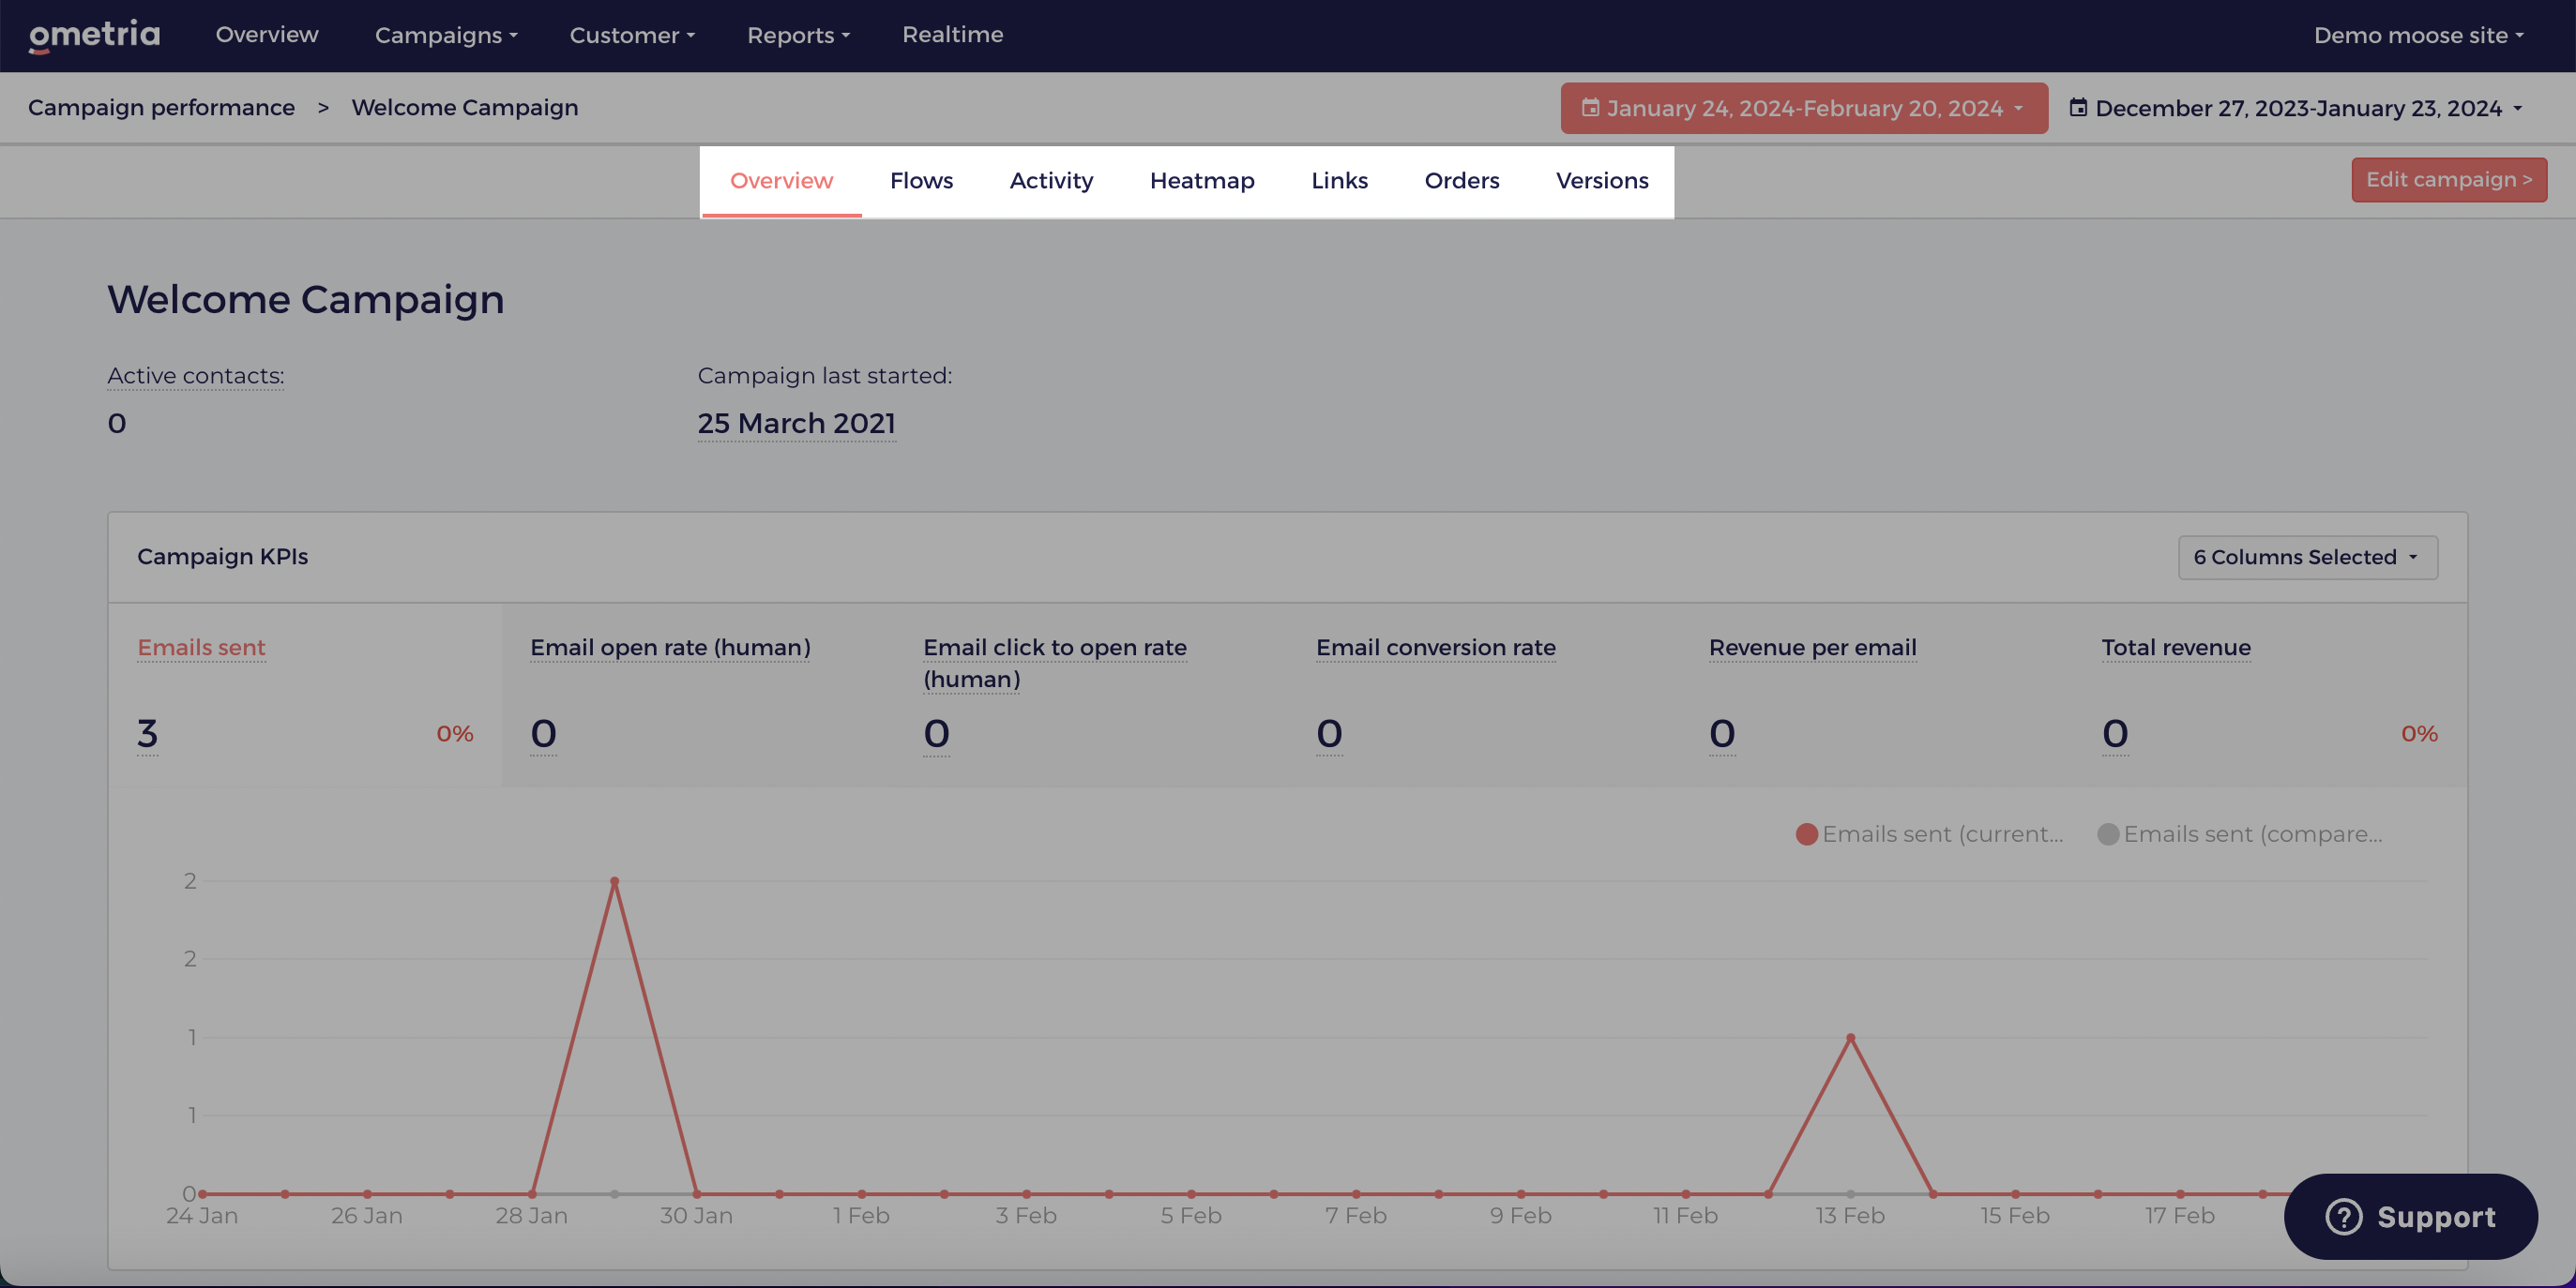Screen dimensions: 2576x1288
Task: Click the Campaign last started label
Action: [x=824, y=376]
